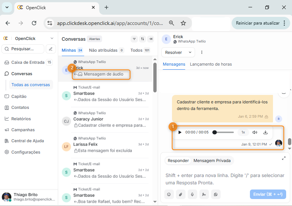Click the audio progress slider
The image size is (292, 206).
224,132
